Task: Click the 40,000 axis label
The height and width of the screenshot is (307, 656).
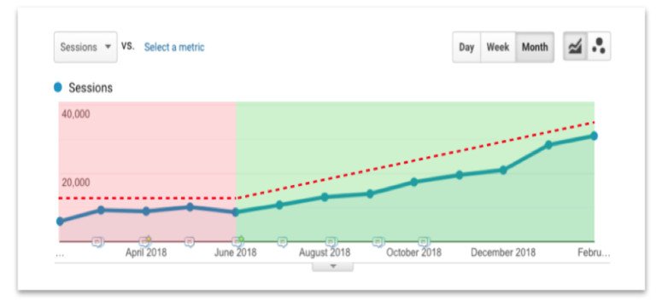Action: point(76,114)
